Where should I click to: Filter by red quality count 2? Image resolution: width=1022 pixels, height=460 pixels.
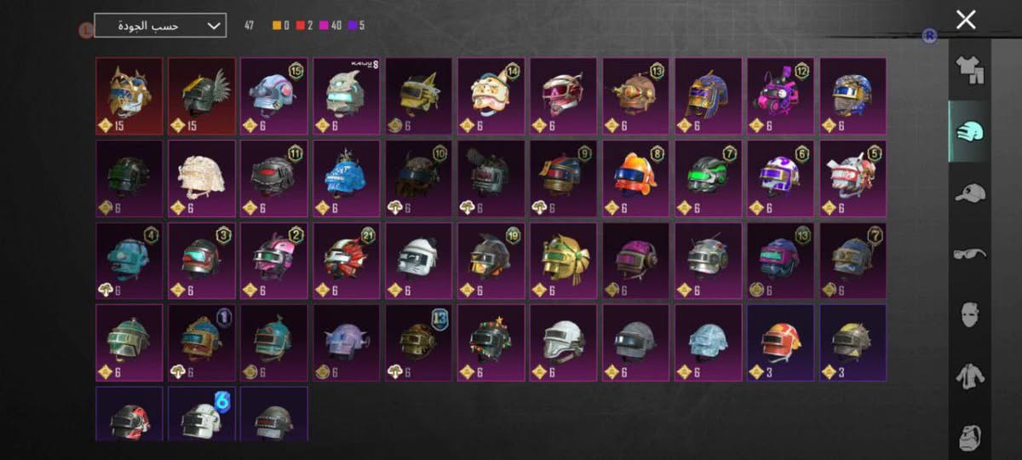point(307,26)
